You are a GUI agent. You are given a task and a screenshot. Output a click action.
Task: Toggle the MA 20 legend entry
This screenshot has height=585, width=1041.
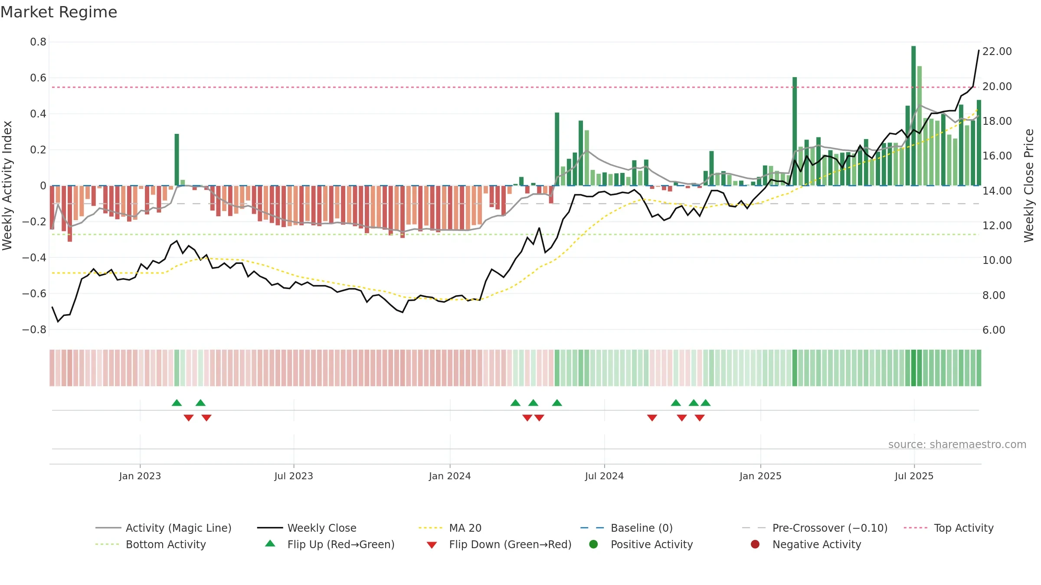pos(450,528)
